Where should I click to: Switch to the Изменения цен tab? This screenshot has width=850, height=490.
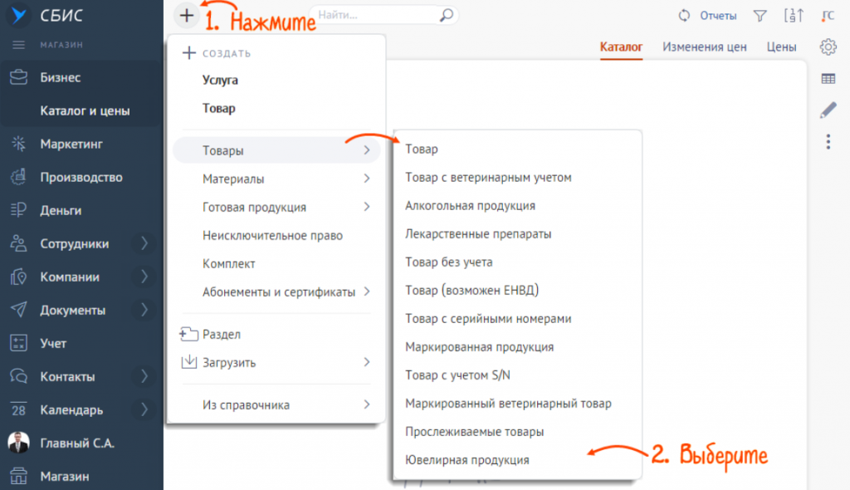coord(704,47)
